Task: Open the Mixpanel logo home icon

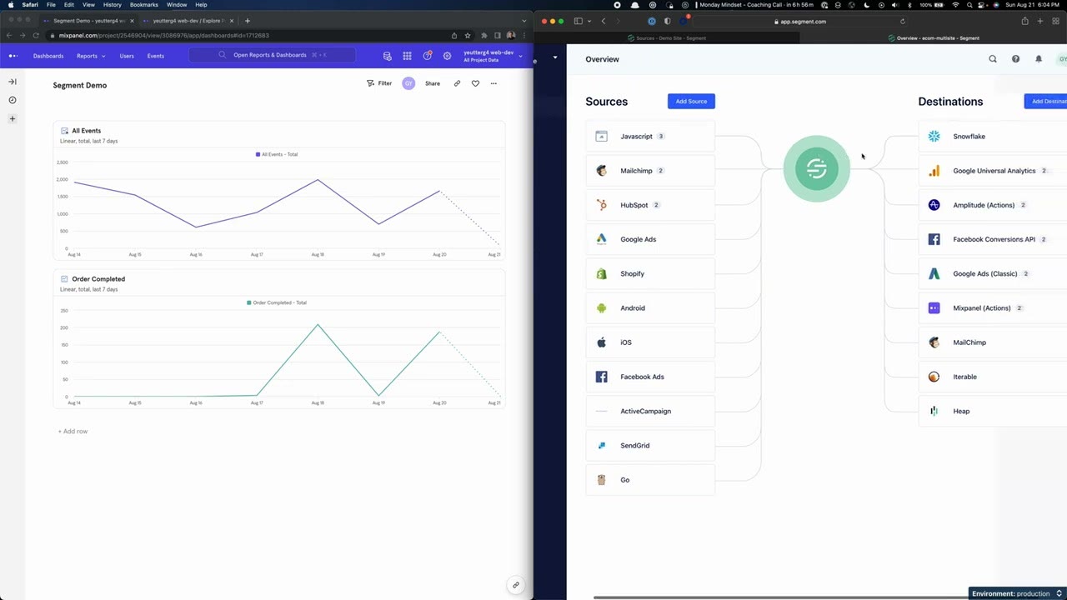Action: tap(13, 56)
